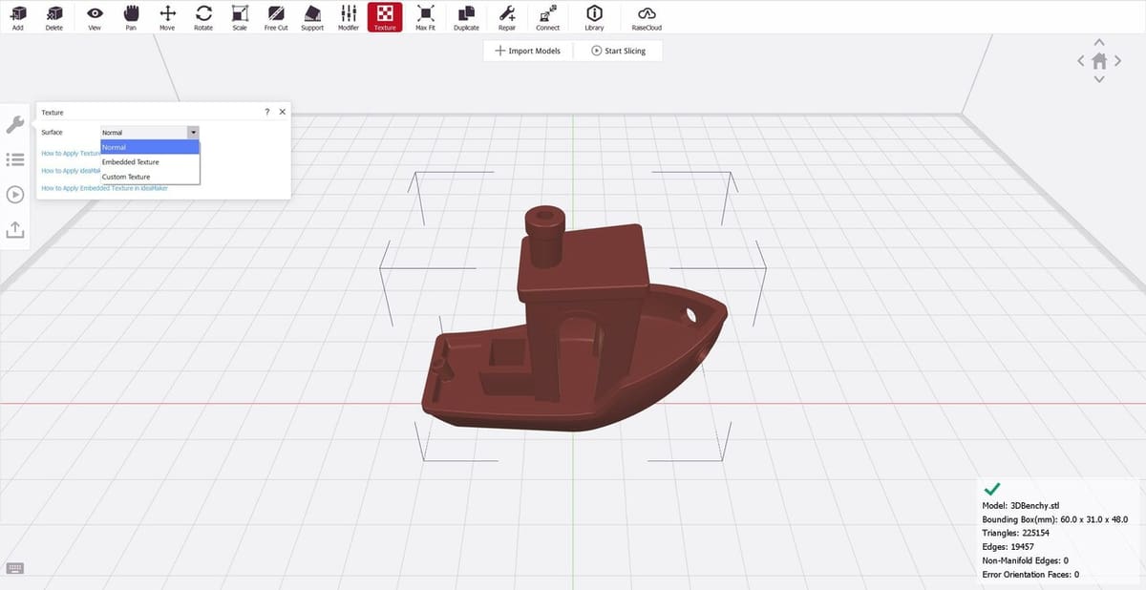
Task: Open the Connect printer tool
Action: [x=548, y=17]
